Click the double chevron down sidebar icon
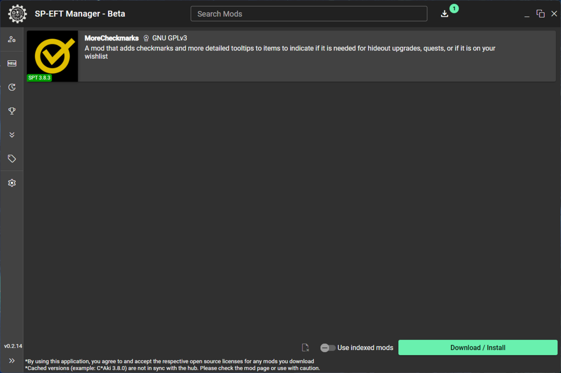Viewport: 561px width, 373px height. coord(12,135)
